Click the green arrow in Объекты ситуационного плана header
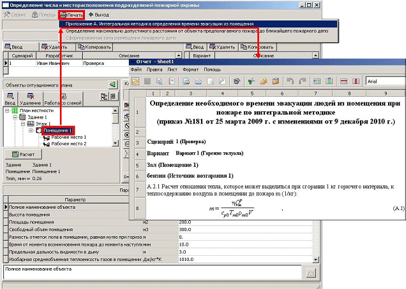Viewport: 406px width, 289px height. pyautogui.click(x=112, y=84)
